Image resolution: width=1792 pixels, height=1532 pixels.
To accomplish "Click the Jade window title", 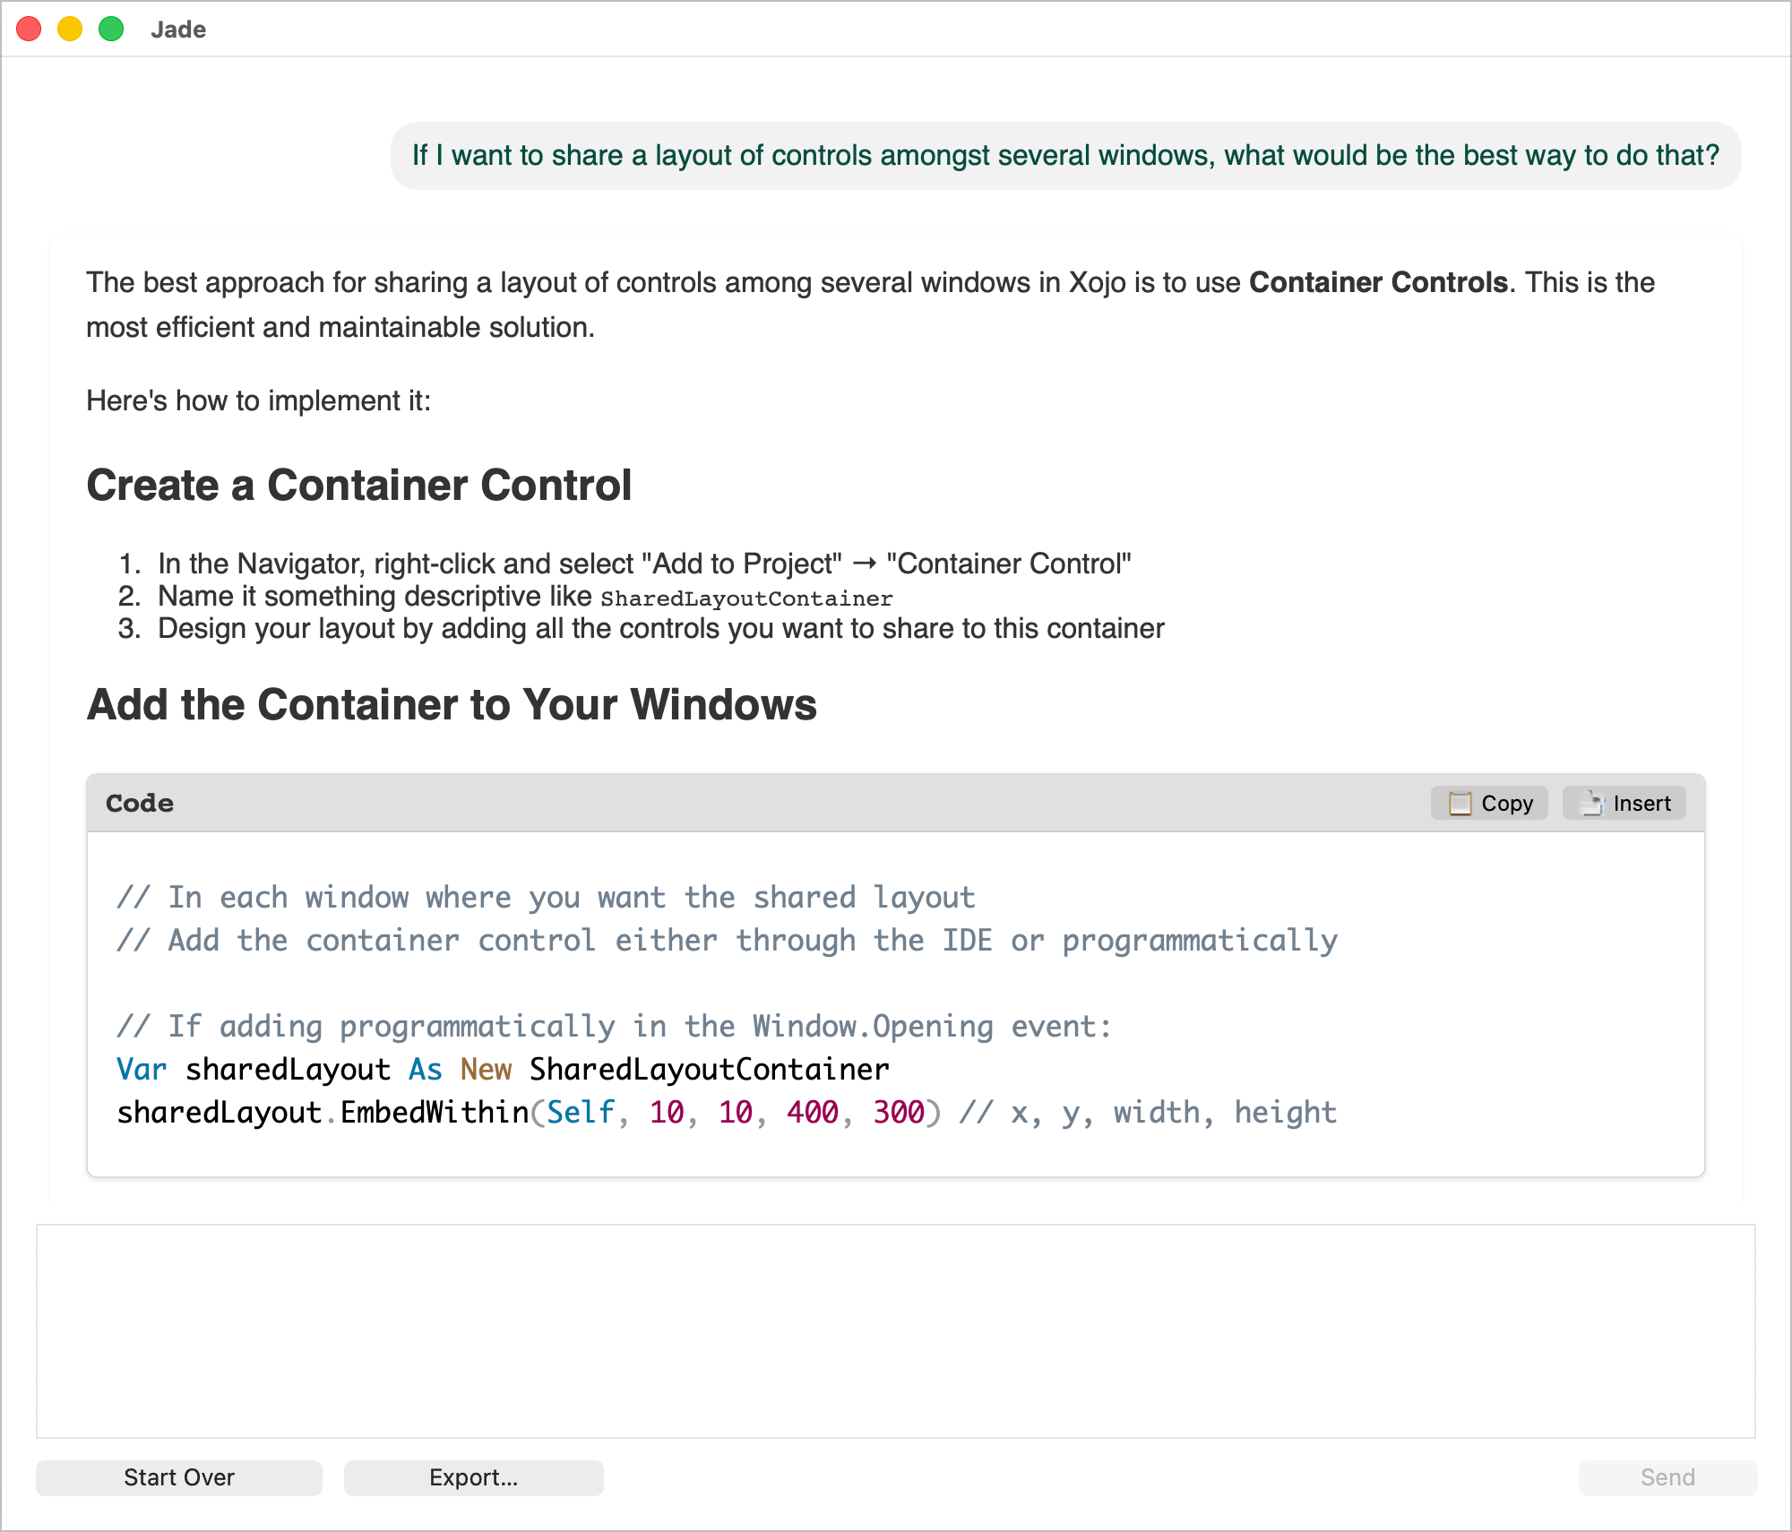I will tap(178, 30).
